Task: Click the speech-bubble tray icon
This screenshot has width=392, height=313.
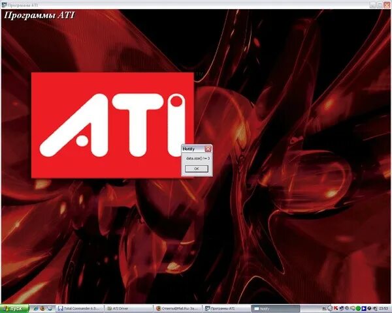Action: tap(353, 308)
